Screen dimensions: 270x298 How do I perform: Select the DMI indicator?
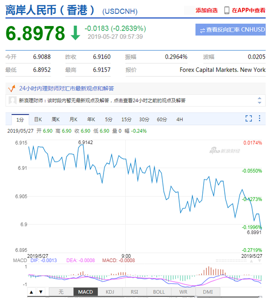point(208,292)
